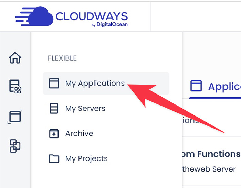Select the application window icon in the sidebar
Screen dimensions: 241x188
tap(15, 117)
